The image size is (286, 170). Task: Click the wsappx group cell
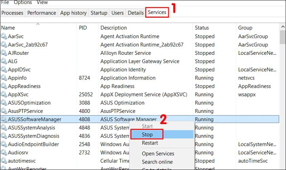[x=247, y=95]
